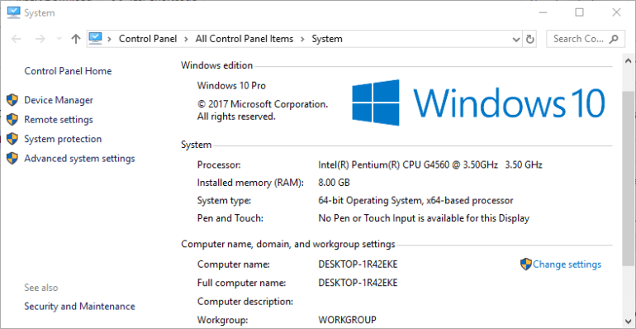
Task: Click the shield icon beside Change settings
Action: pos(525,265)
